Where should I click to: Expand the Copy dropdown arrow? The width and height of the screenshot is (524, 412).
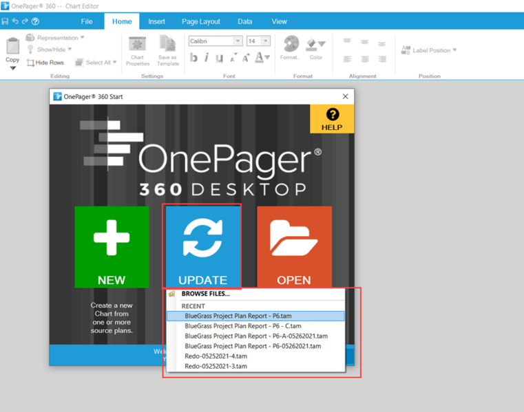(12, 68)
